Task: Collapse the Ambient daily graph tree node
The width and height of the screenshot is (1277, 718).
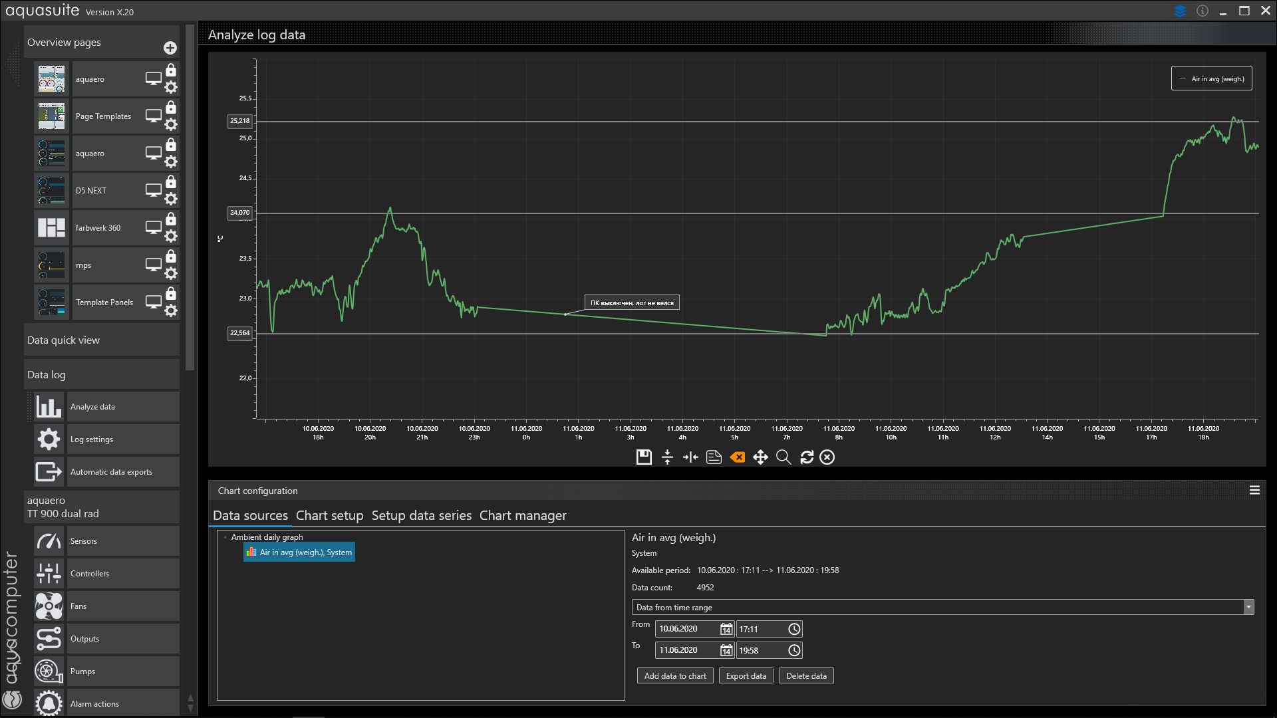Action: click(x=225, y=537)
